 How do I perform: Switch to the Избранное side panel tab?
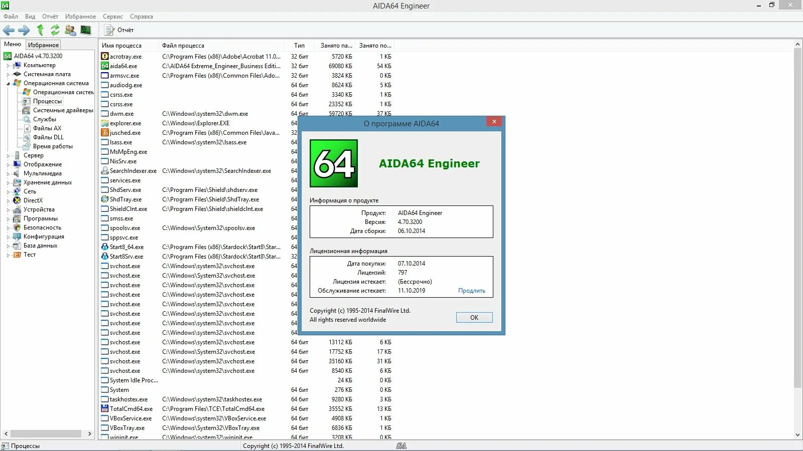(43, 45)
